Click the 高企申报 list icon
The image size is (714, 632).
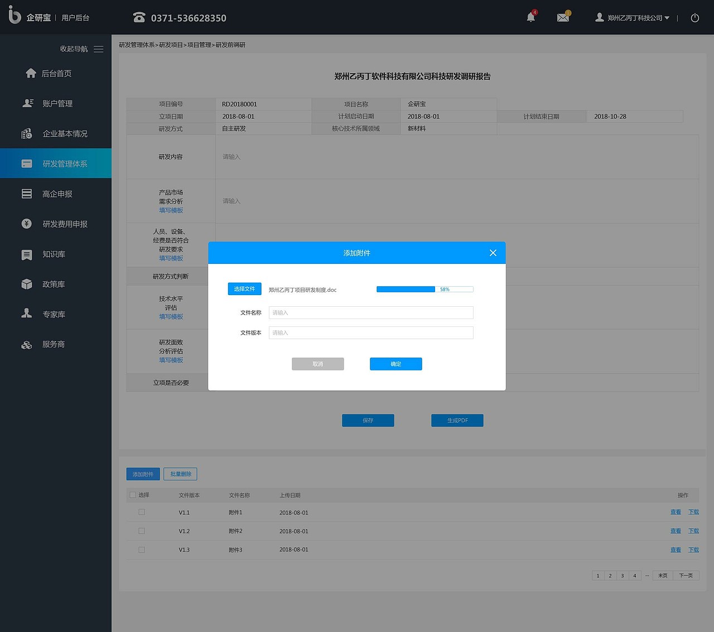click(x=27, y=194)
